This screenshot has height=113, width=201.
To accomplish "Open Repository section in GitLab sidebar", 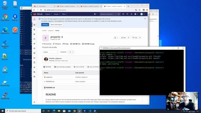I will [x=34, y=30].
